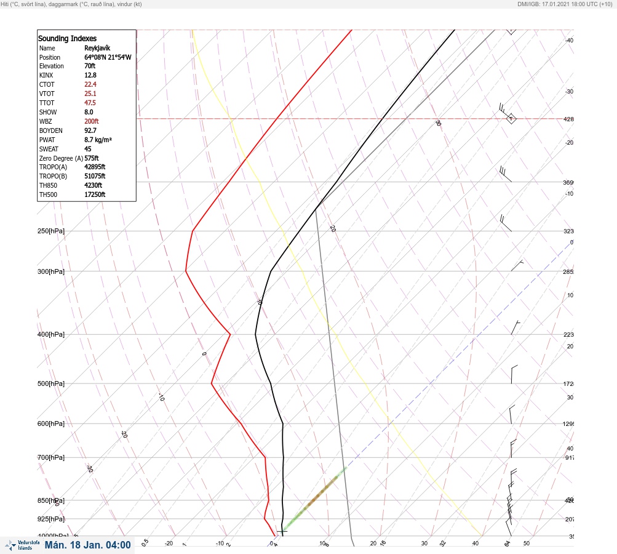
Task: Click the wind barb at 700 hPa level
Action: click(x=513, y=449)
